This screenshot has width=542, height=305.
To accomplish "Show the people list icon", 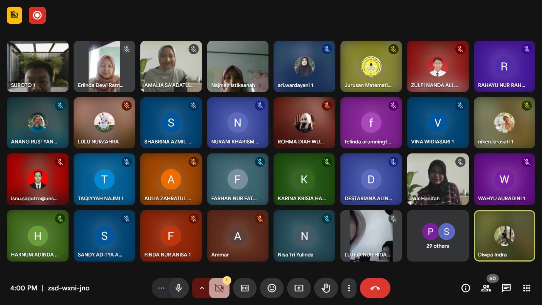I will pyautogui.click(x=486, y=288).
